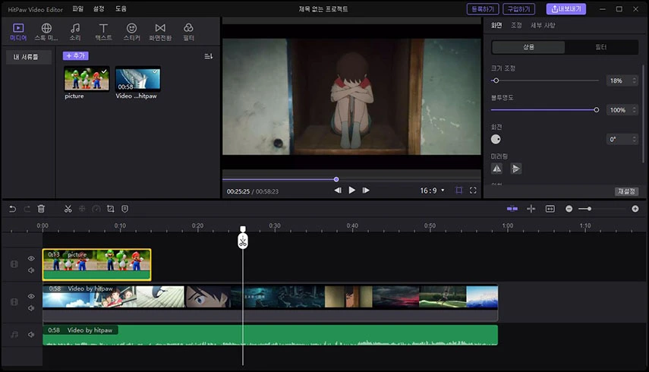Image resolution: width=649 pixels, height=372 pixels.
Task: Open the 16:9 aspect ratio dropdown
Action: tap(432, 191)
